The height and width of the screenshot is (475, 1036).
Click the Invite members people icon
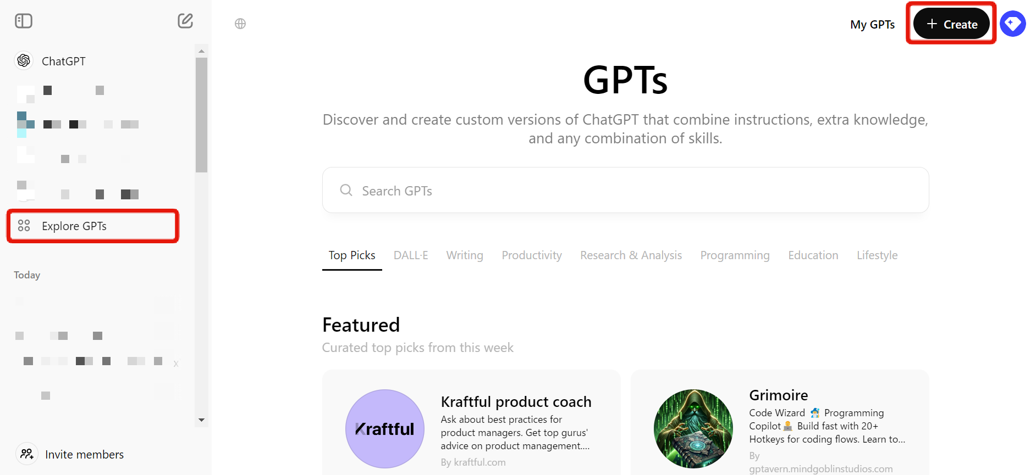27,454
